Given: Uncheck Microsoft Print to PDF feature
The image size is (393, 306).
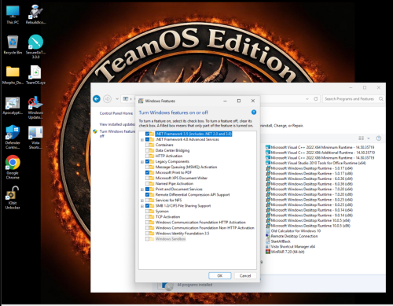Looking at the screenshot, I should click(x=147, y=172).
